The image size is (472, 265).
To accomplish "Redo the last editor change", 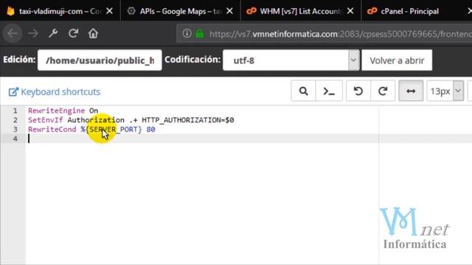I will pyautogui.click(x=383, y=91).
